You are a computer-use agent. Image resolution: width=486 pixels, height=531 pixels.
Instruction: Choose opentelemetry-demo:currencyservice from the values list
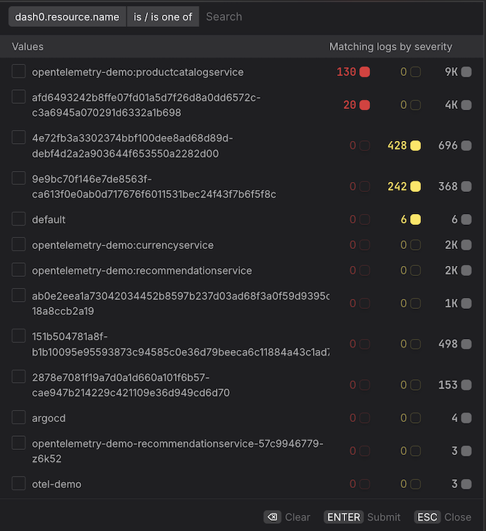(123, 245)
